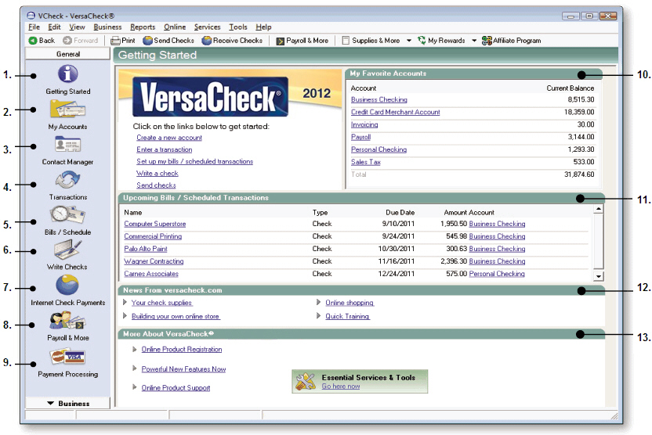Click the Create a new account link
The width and height of the screenshot is (652, 435).
coord(169,138)
